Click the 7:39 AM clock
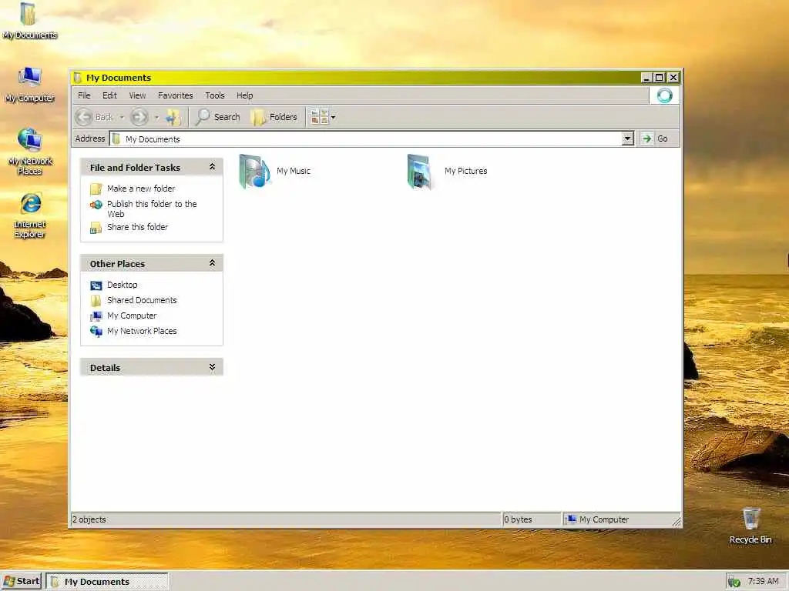 [x=763, y=582]
